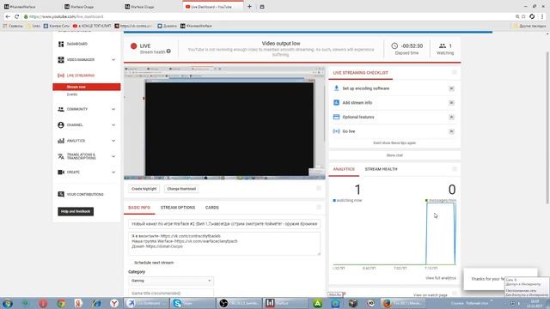Open View full analytics link

[x=441, y=278]
